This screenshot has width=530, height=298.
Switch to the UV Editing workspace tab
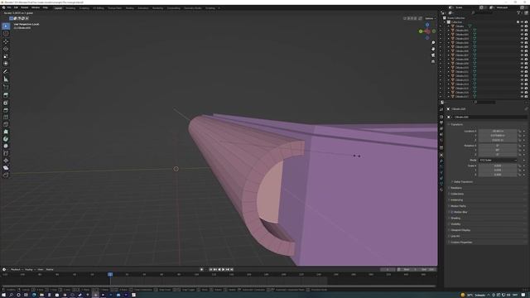99,7
